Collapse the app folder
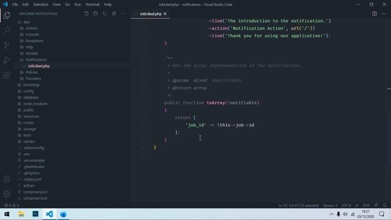This screenshot has height=220, width=391. point(26,22)
